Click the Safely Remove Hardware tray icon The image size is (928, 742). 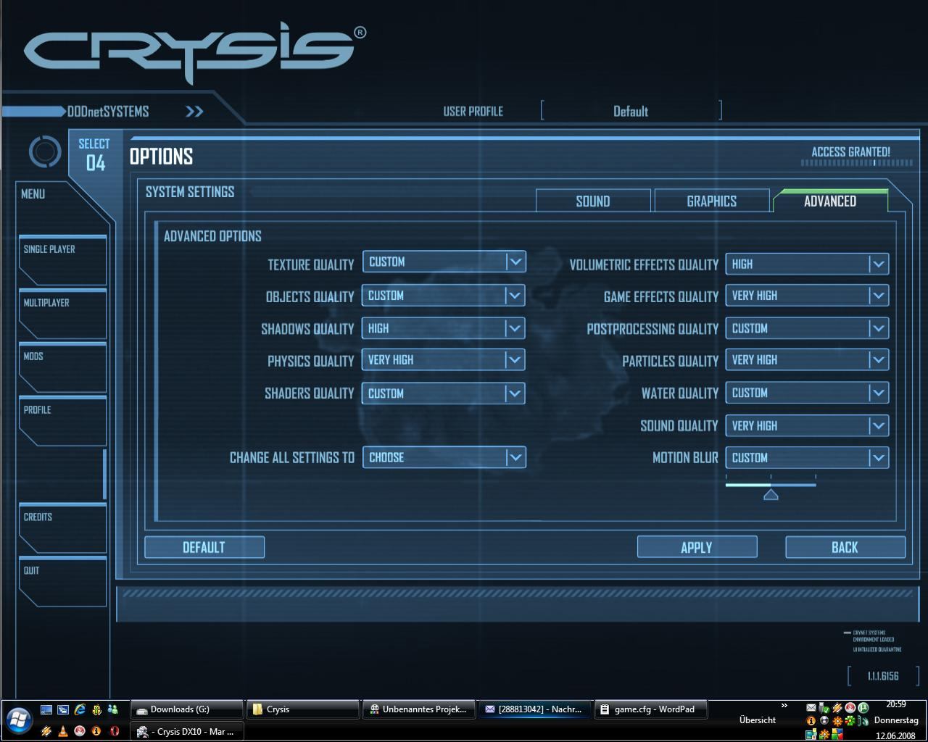824,708
